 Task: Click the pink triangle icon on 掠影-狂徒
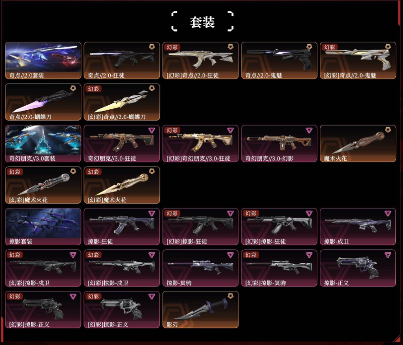[x=152, y=214]
